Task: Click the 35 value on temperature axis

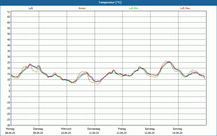Action: pos(9,51)
